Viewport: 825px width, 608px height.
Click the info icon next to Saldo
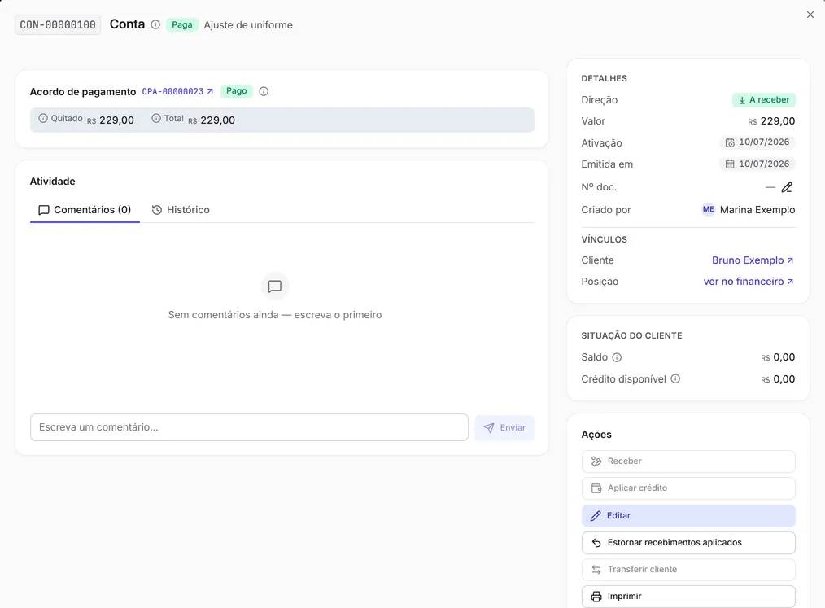click(617, 357)
